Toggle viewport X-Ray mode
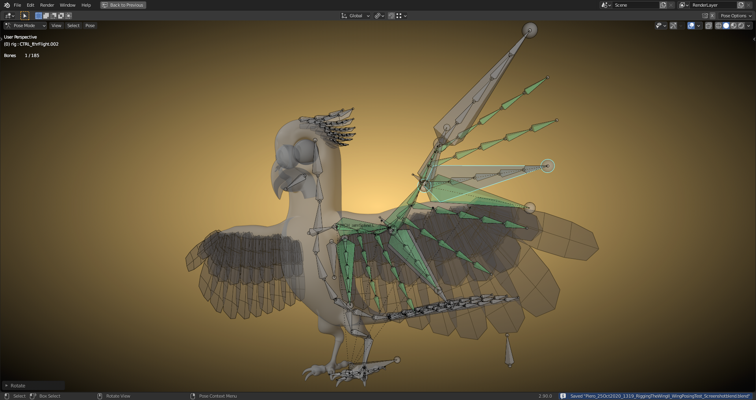This screenshot has width=756, height=400. pos(709,25)
